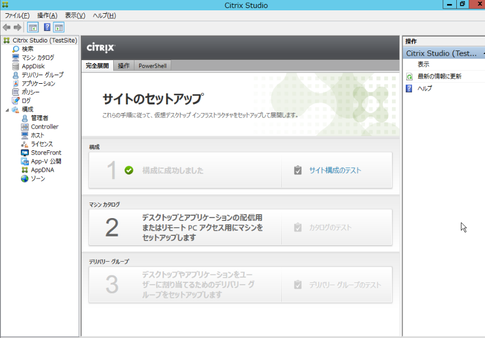Image resolution: width=485 pixels, height=338 pixels.
Task: Click the App-V 公開 icon
Action: click(25, 161)
